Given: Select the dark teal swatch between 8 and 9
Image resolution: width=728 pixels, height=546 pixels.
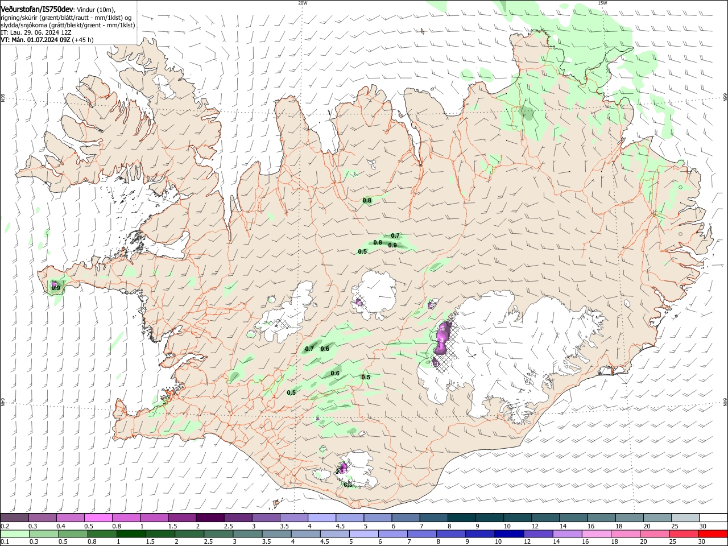Looking at the screenshot, I should (462, 518).
